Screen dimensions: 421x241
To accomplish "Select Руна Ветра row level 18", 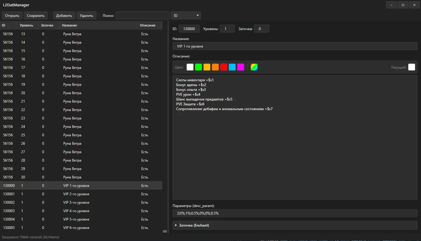I will [81, 76].
